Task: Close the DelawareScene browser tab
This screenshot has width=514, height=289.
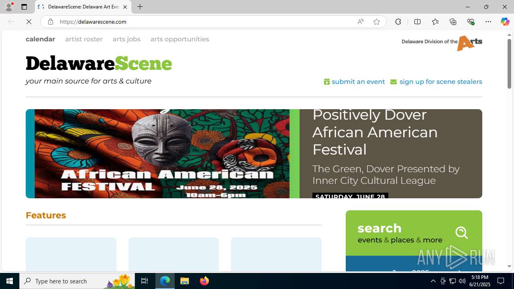Action: (125, 7)
